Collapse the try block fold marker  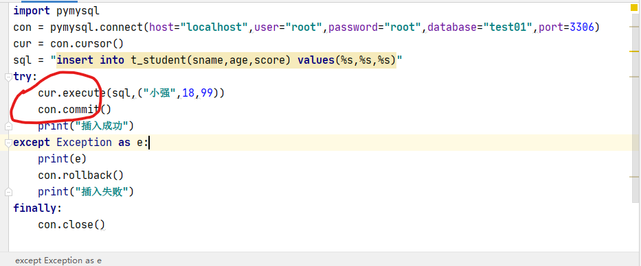8,77
